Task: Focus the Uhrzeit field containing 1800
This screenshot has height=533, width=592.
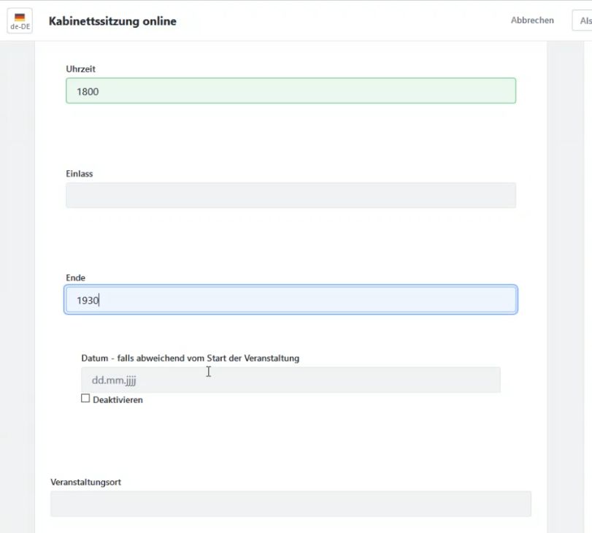Action: 291,91
